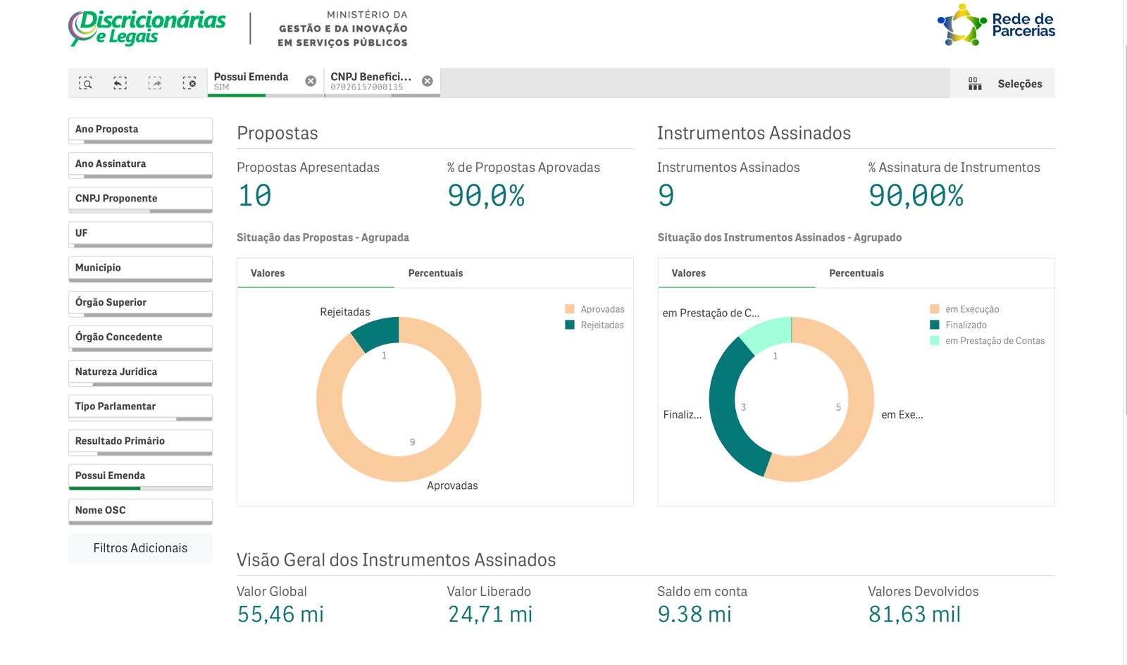Click the Valor Global KPI value
Screen dimensions: 1127x665
coord(280,614)
